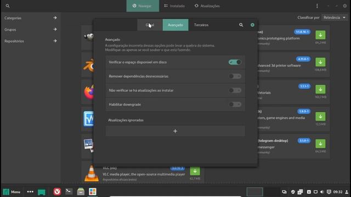Expand Repositórios in the sidebar

click(x=31, y=41)
